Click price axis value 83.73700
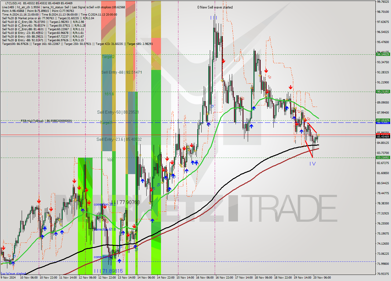Image resolution: width=391 pixels, height=281 pixels. [383, 153]
